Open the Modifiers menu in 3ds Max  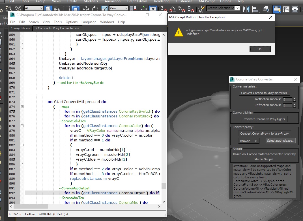pos(91,1)
